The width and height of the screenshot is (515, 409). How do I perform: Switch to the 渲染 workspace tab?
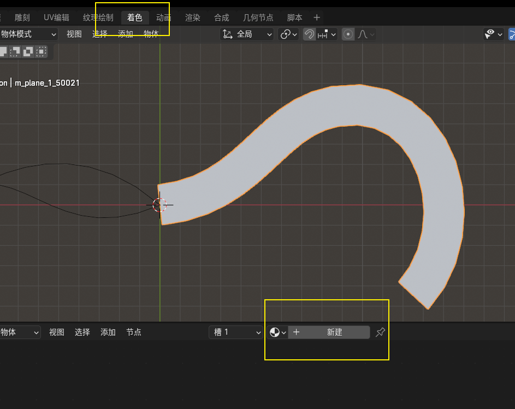pos(193,17)
